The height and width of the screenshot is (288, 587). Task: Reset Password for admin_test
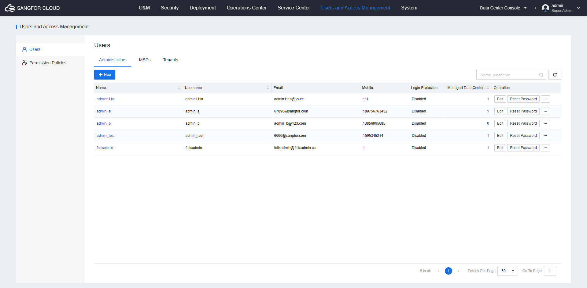[x=523, y=136]
